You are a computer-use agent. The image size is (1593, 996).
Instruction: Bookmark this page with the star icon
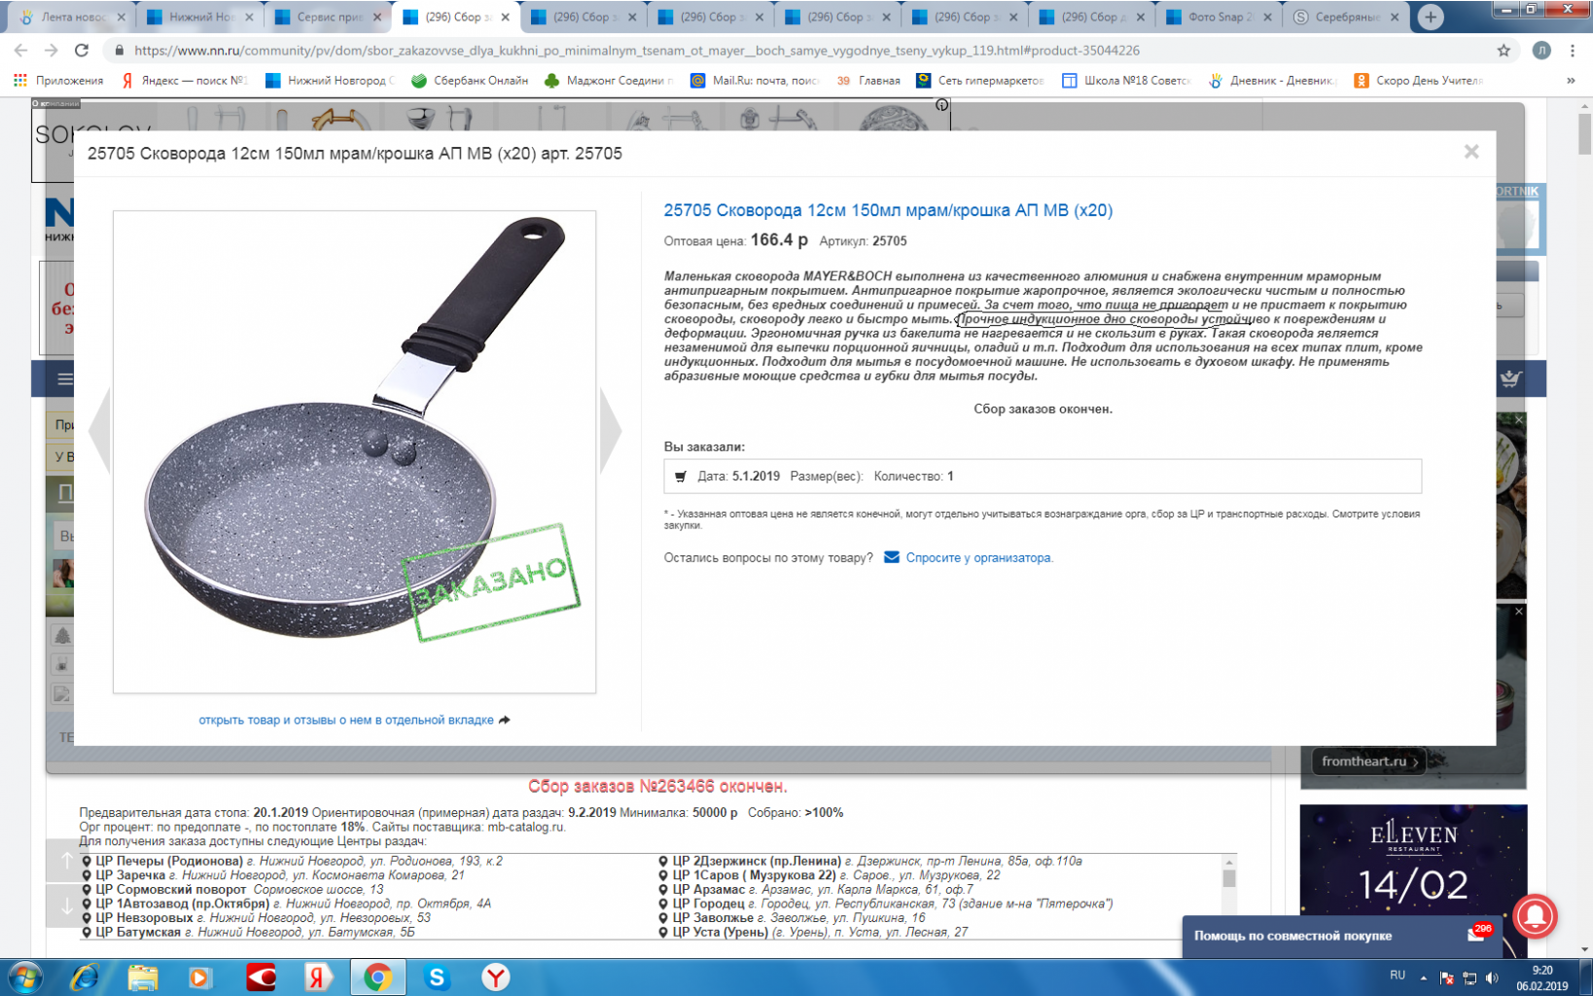click(1504, 50)
